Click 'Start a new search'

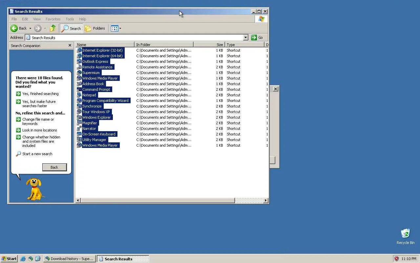(x=34, y=154)
